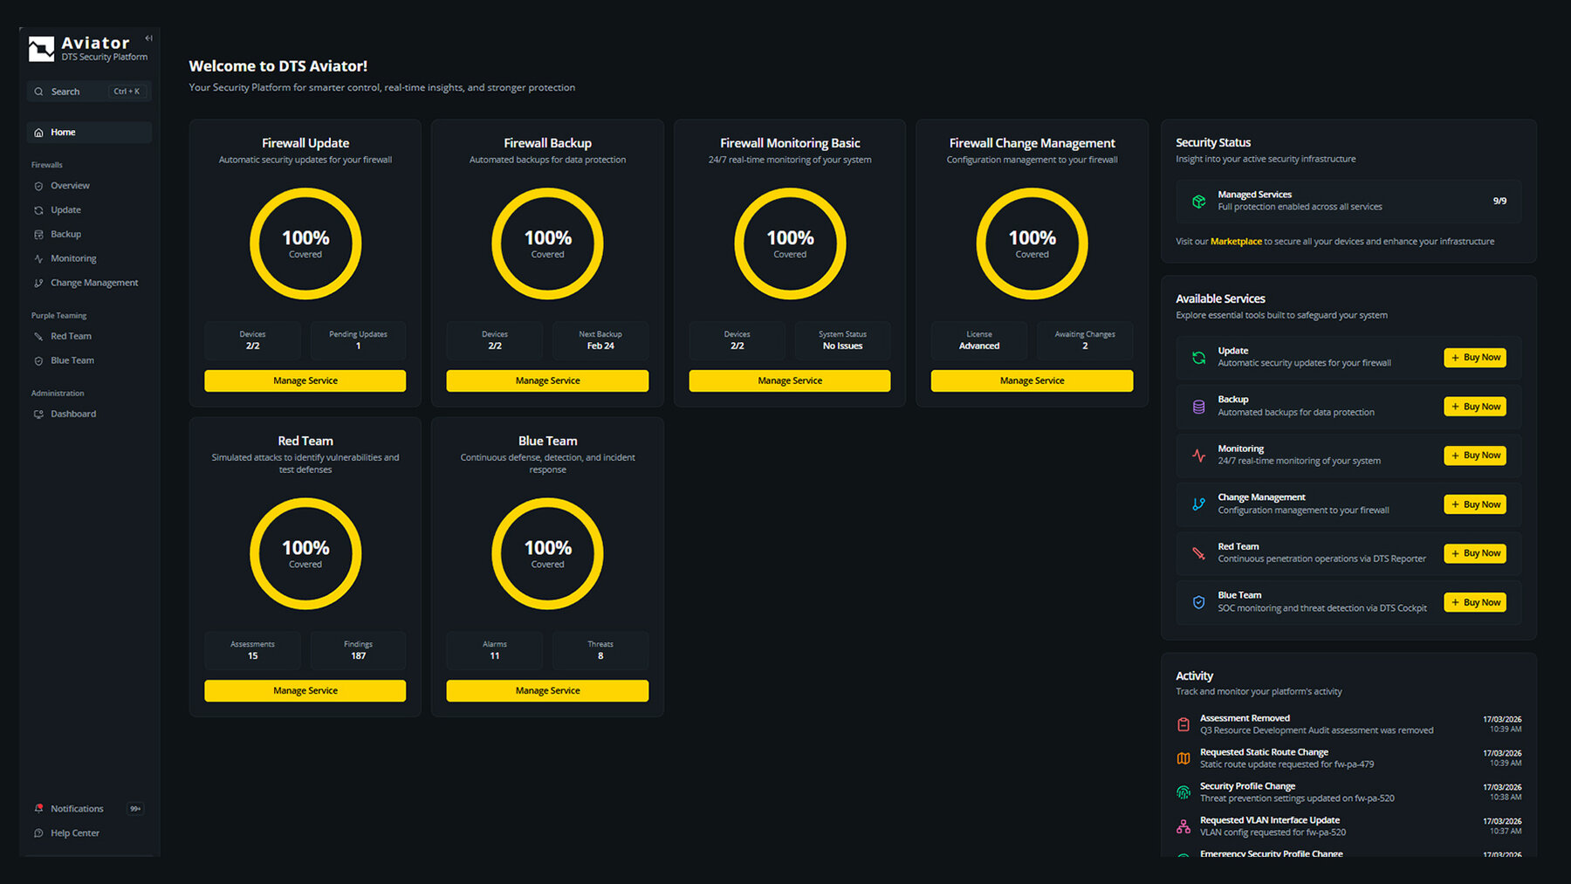Open the Assessment Removed activity entry

coord(1244,718)
